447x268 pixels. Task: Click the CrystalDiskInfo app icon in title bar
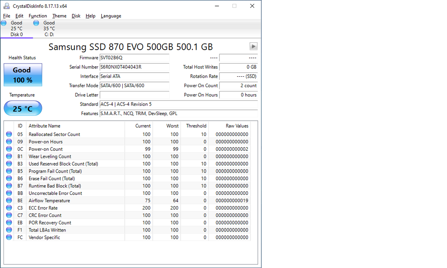coord(7,6)
